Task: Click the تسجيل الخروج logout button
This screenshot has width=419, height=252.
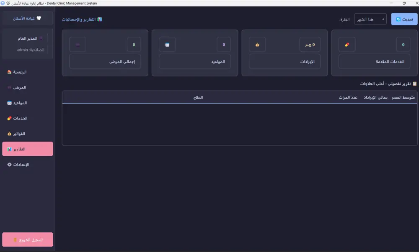Action: click(x=28, y=240)
